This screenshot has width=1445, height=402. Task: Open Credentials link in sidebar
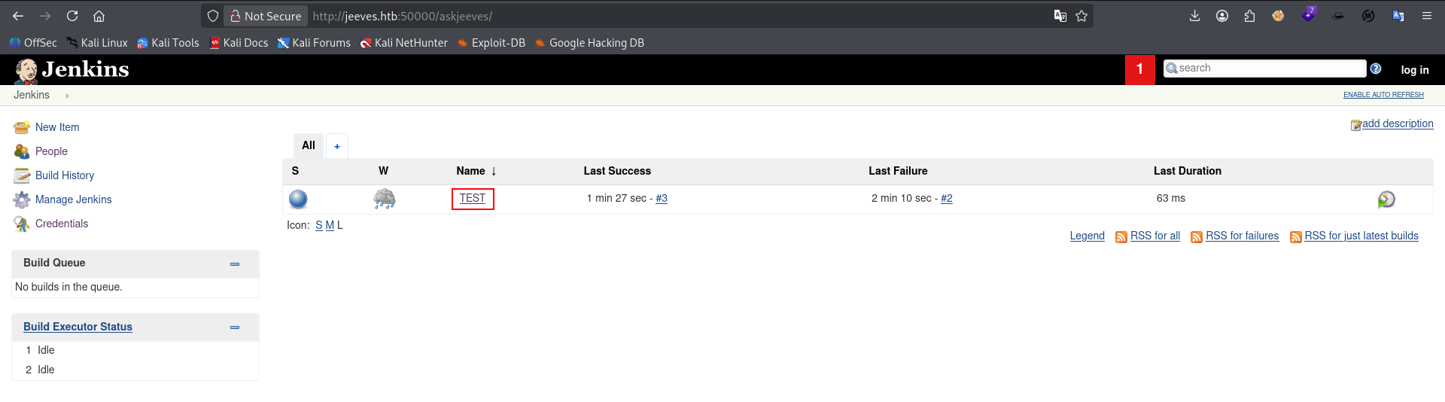62,224
